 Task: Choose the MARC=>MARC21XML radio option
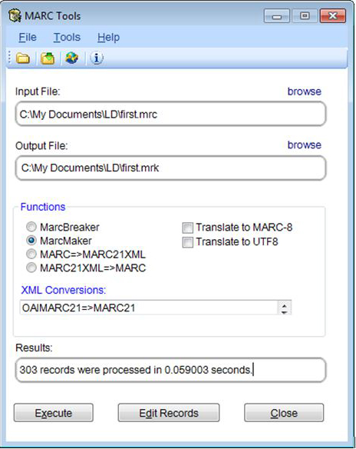[x=31, y=254]
